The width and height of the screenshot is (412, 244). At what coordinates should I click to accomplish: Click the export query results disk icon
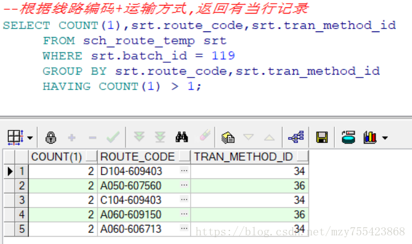(x=348, y=137)
